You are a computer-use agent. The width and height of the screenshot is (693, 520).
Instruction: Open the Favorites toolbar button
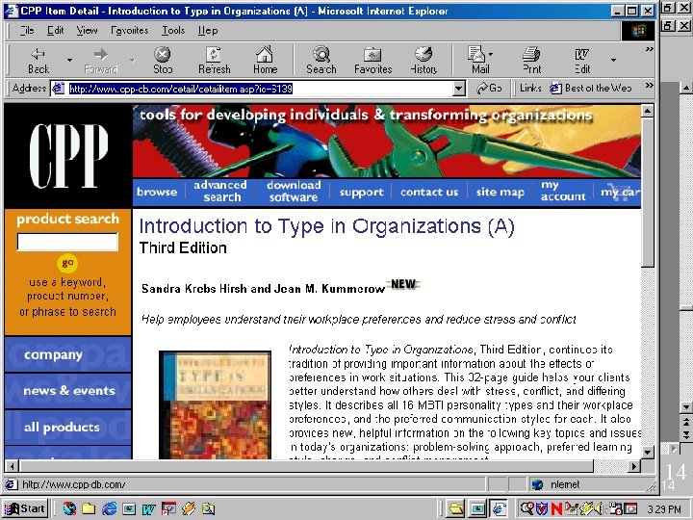(372, 60)
